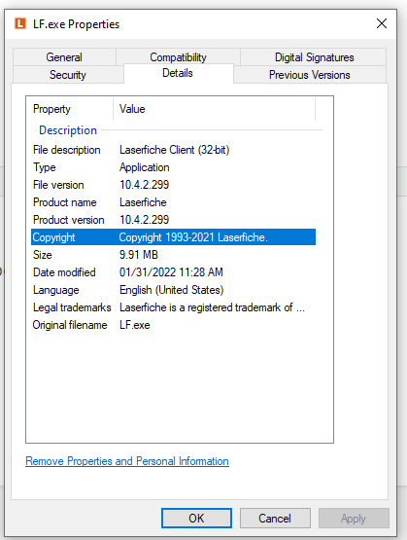This screenshot has height=540, width=407.
Task: Open the Digital Signatures tab
Action: 314,56
